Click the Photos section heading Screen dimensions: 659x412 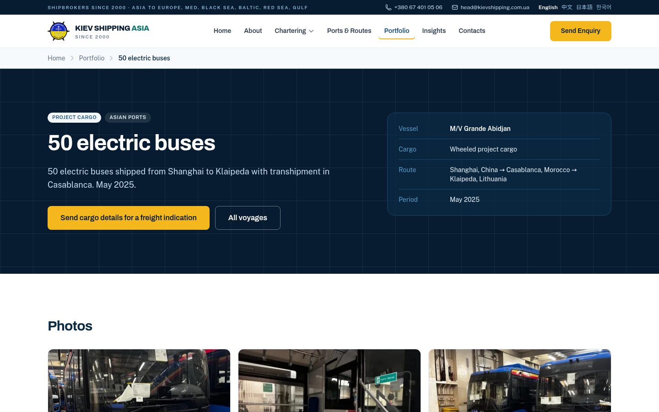point(70,326)
